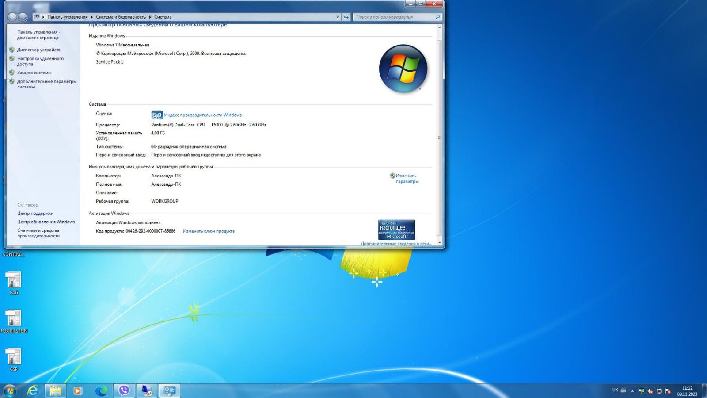Viewport: 707px width, 398px height.
Task: Show hidden tray icons arrow
Action: coord(632,391)
